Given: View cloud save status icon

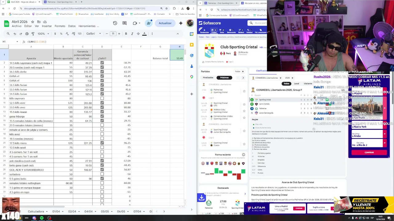Looking at the screenshot, I should tap(45, 22).
